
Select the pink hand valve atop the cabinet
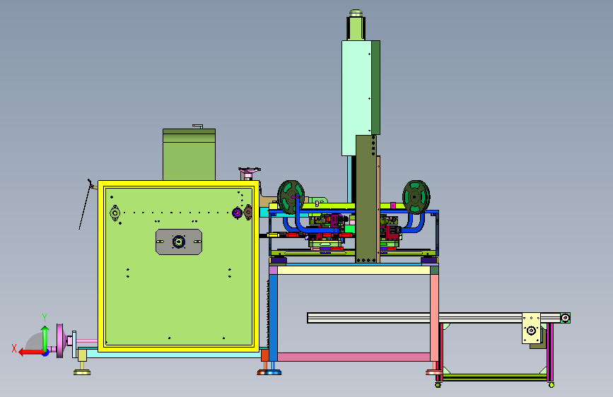(249, 171)
